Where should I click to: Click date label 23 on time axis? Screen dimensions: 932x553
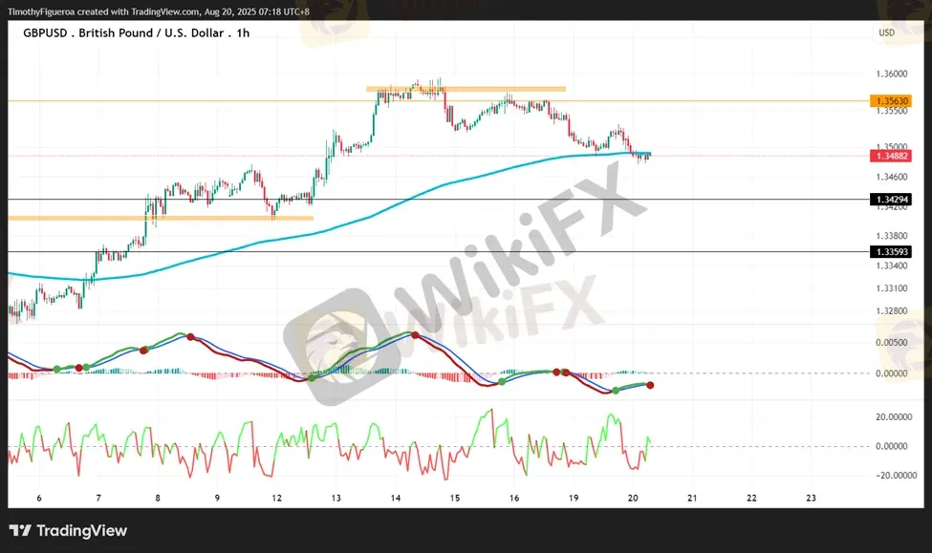812,499
